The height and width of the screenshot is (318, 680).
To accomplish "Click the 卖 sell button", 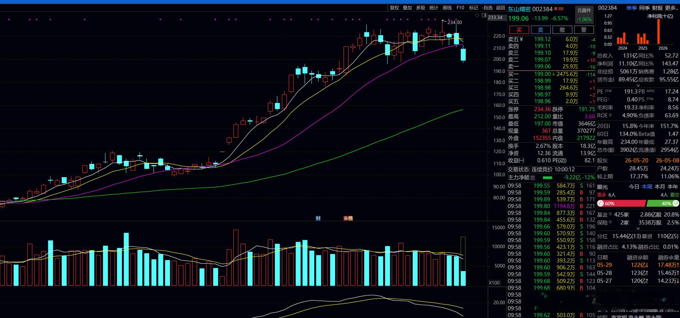I will point(541,30).
